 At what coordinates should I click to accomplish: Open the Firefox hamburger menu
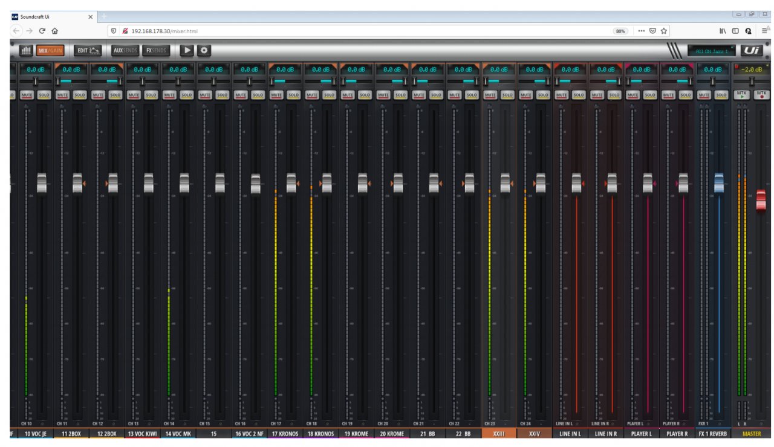tap(765, 31)
